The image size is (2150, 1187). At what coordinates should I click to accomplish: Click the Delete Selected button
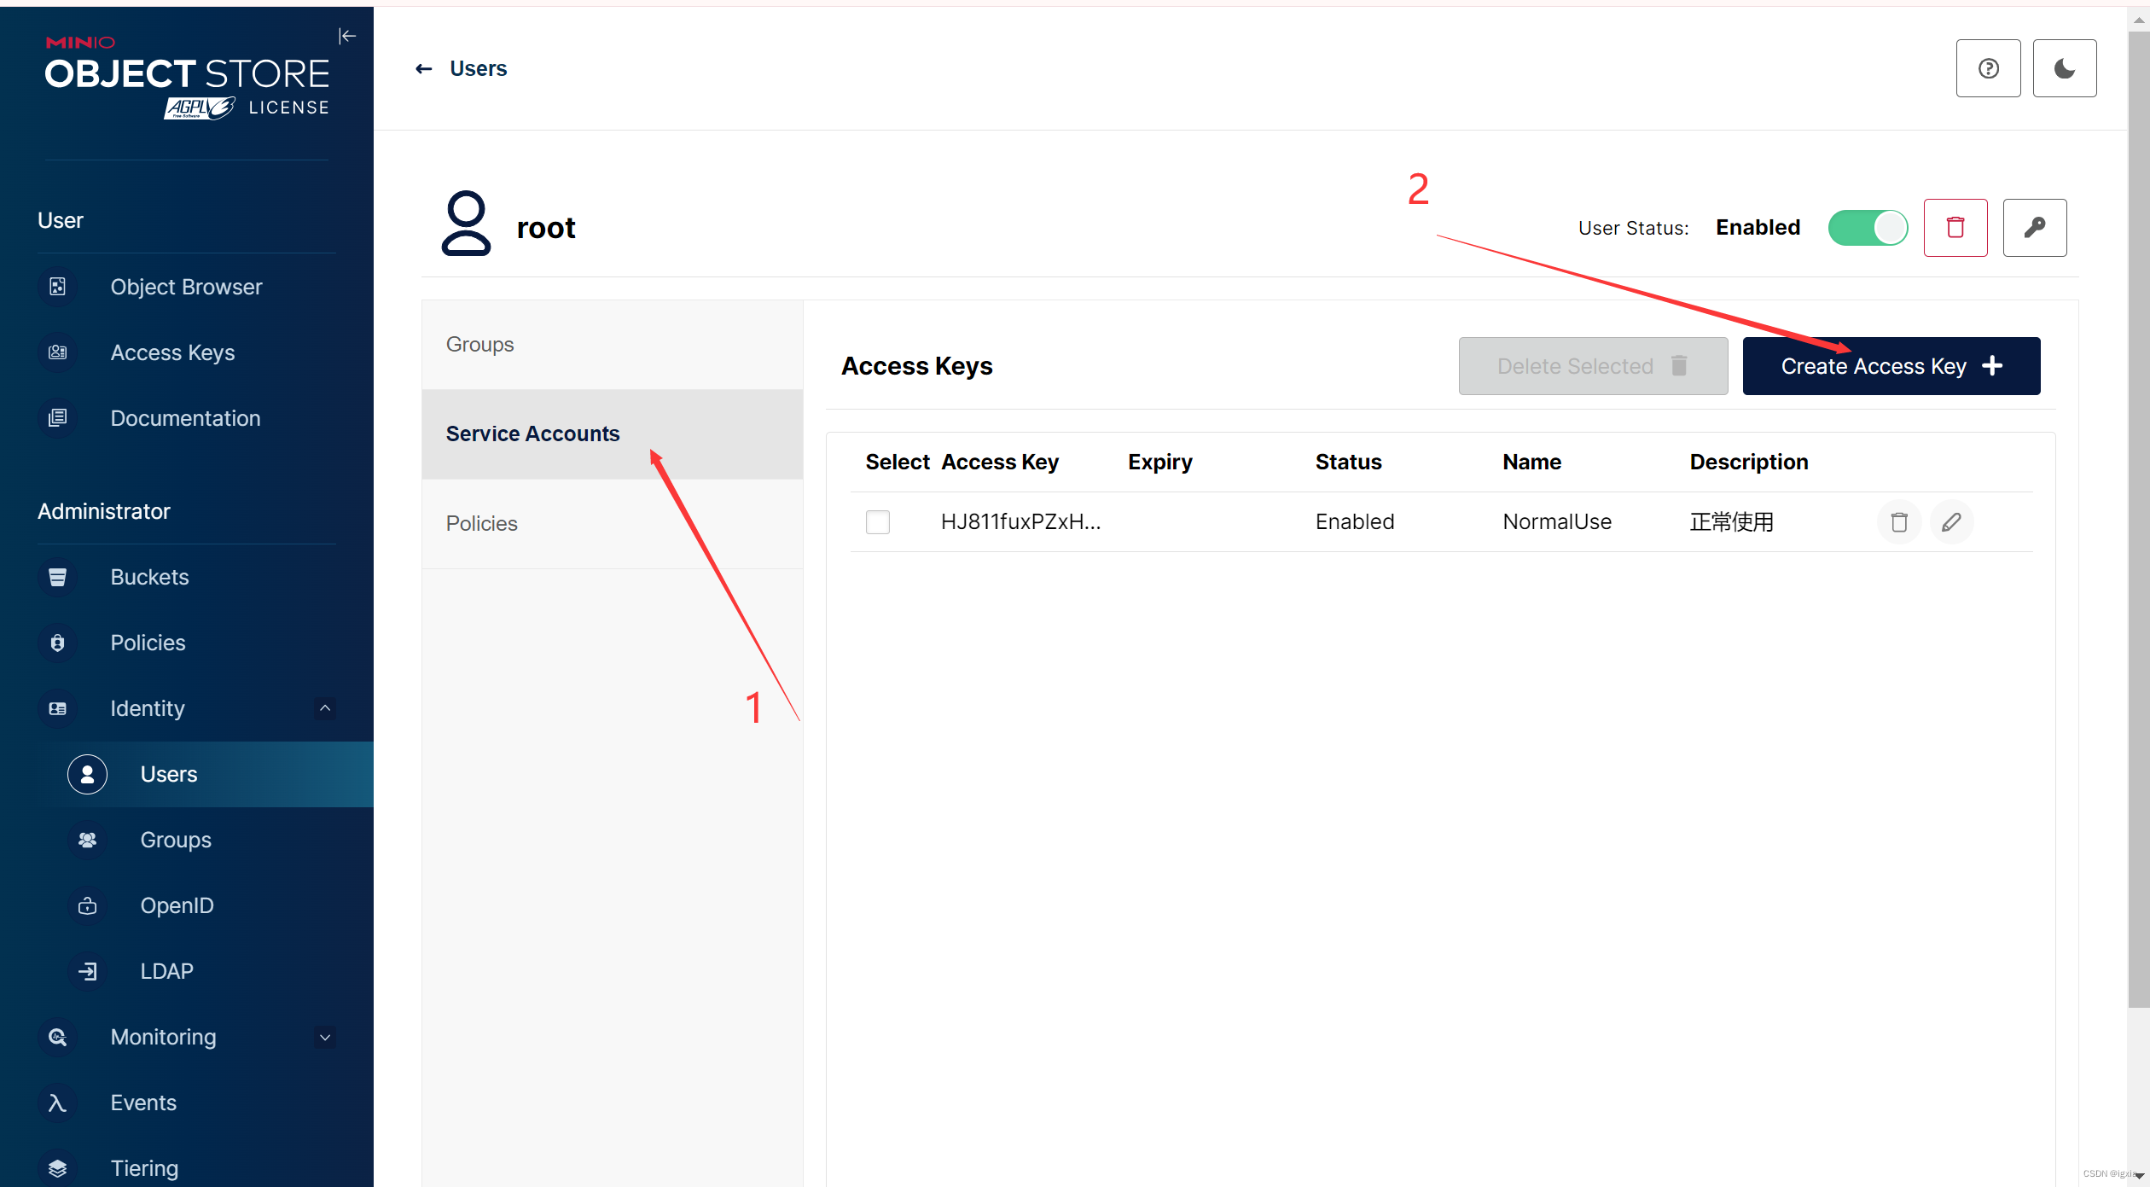point(1592,365)
